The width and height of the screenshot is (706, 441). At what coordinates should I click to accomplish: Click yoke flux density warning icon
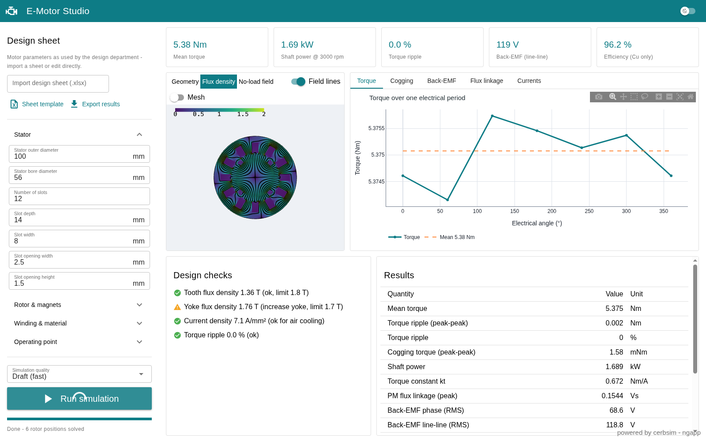177,307
